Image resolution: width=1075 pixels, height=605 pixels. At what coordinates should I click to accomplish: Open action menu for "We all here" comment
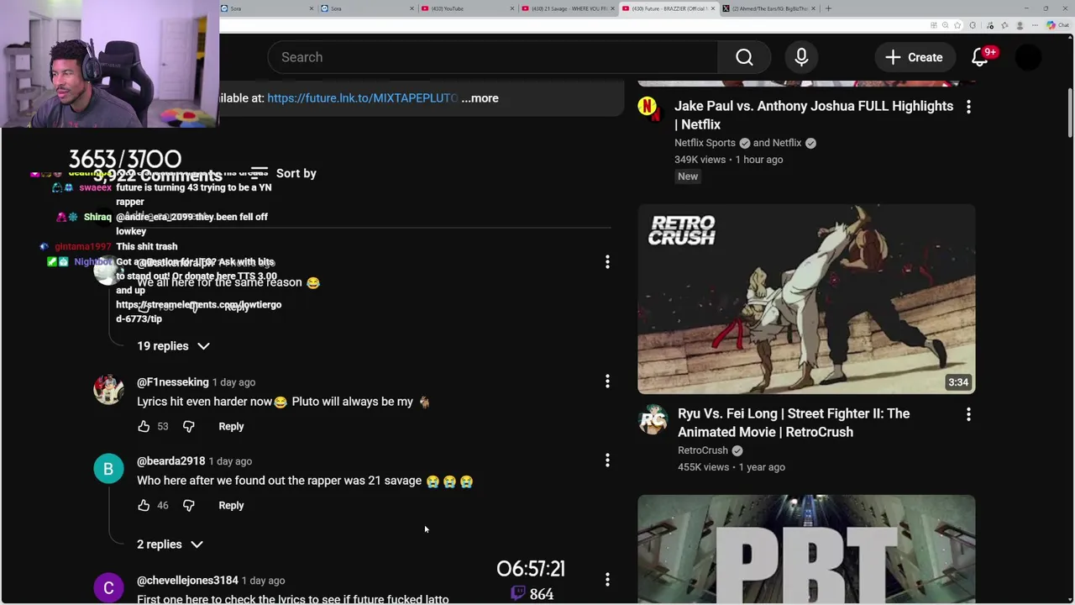pos(607,262)
